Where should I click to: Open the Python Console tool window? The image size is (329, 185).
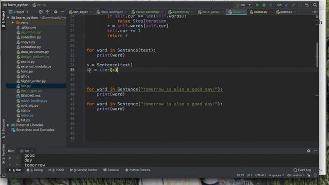pyautogui.click(x=138, y=170)
